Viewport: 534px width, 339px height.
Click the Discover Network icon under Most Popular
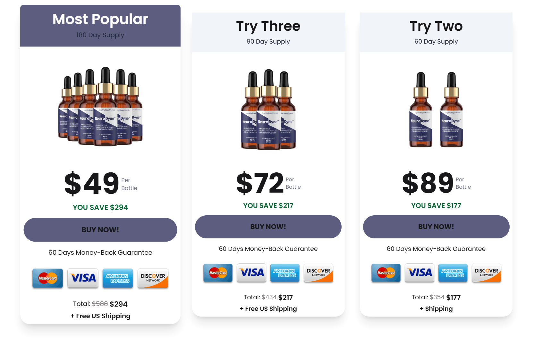point(153,278)
